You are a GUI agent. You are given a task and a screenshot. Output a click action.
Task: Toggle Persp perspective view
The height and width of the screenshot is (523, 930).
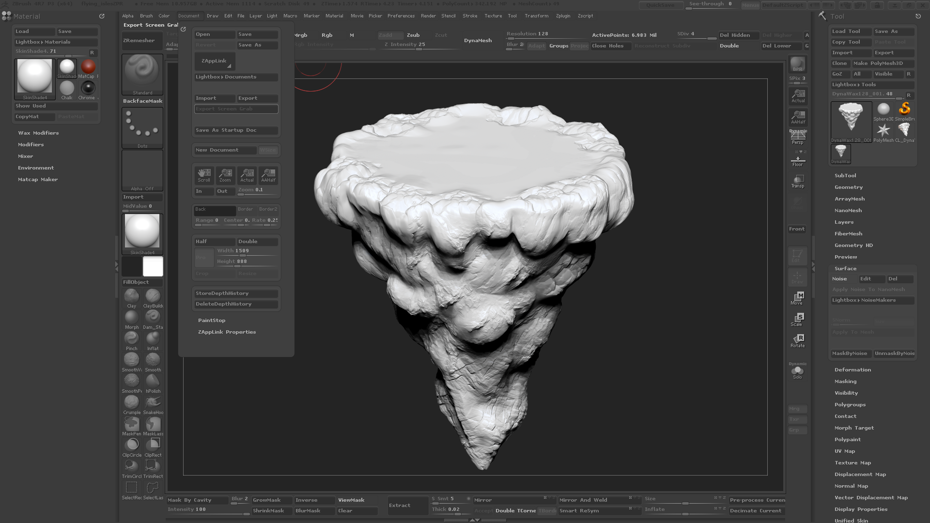pos(797,138)
